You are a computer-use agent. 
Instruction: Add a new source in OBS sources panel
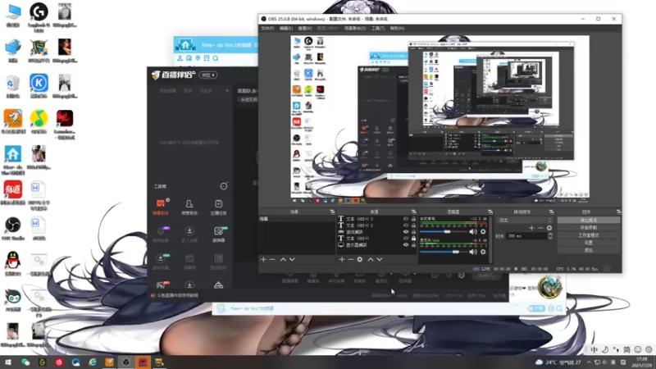coord(342,259)
